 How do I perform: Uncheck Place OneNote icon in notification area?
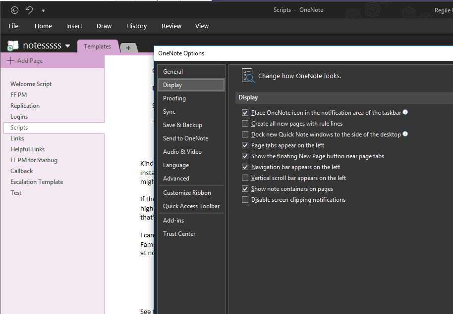tap(245, 113)
